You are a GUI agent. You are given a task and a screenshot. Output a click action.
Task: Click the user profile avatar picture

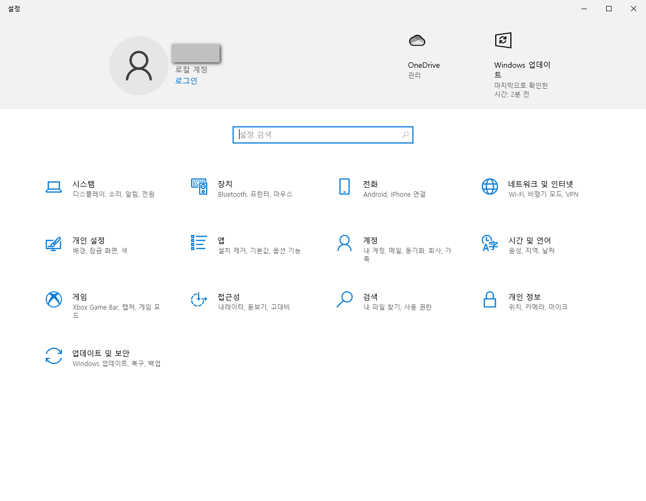[x=139, y=66]
